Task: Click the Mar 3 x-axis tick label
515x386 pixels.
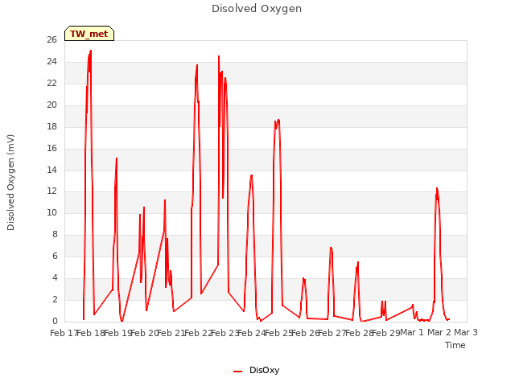Action: click(466, 332)
